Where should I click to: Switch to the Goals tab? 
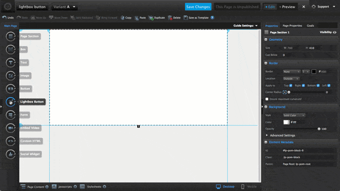310,26
